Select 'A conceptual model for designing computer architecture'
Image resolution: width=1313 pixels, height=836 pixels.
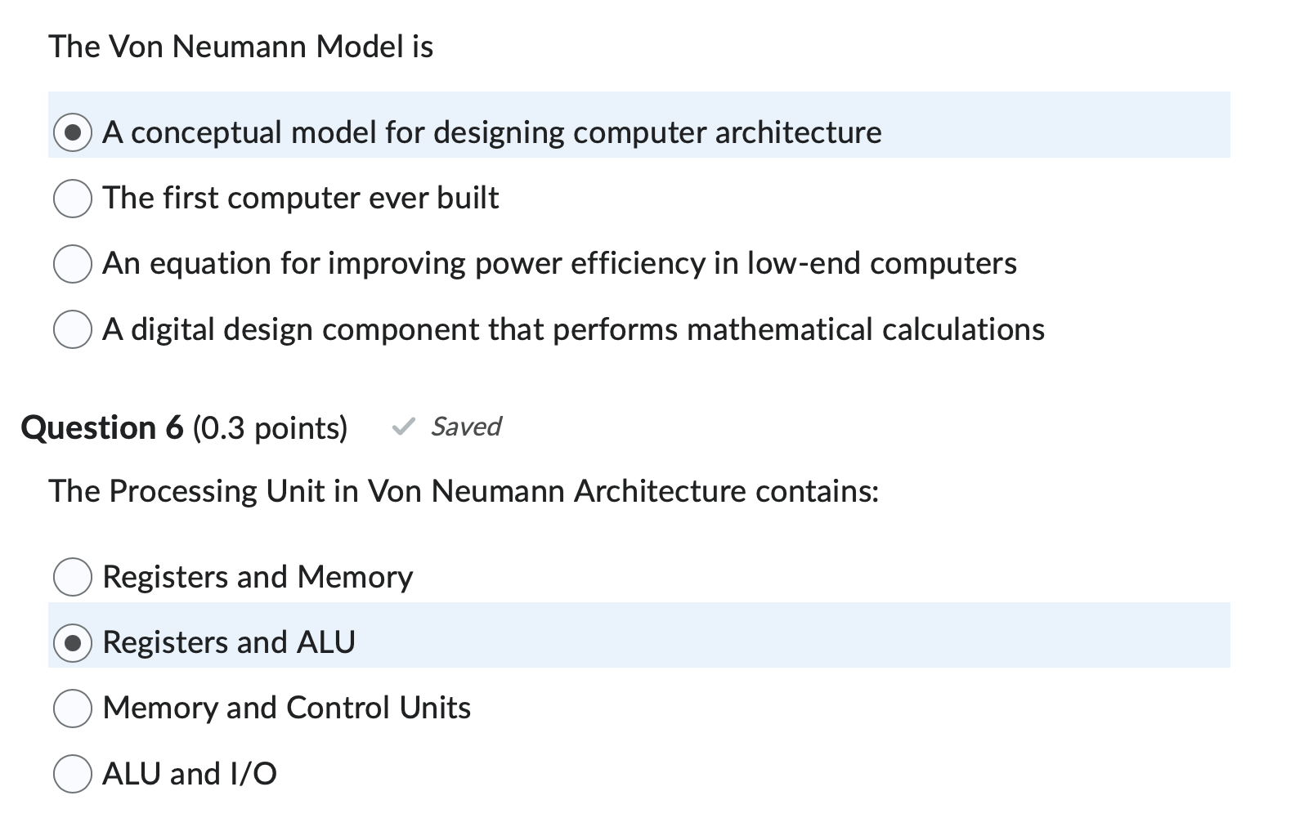coord(73,132)
